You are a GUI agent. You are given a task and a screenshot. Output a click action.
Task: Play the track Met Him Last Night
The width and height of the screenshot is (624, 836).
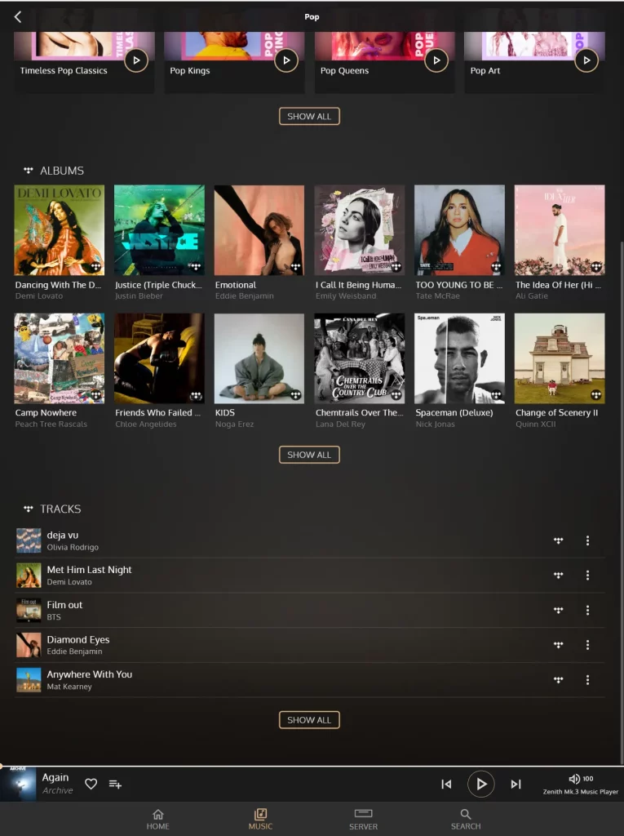point(309,576)
